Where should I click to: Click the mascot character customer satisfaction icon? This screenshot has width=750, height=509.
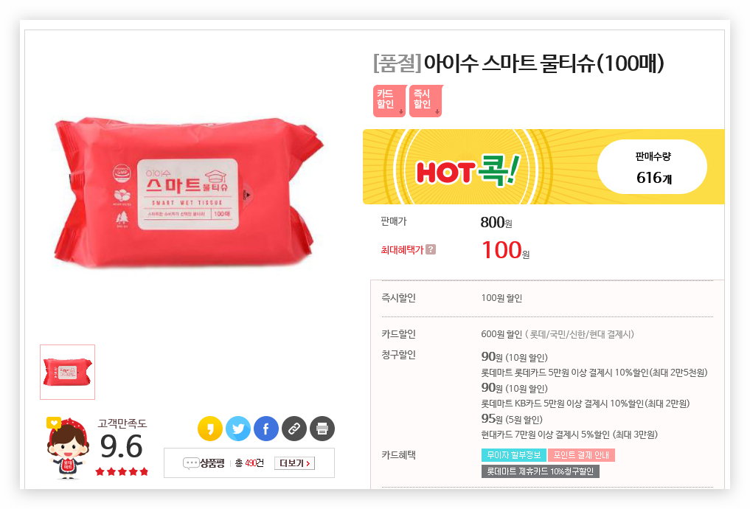(67, 447)
